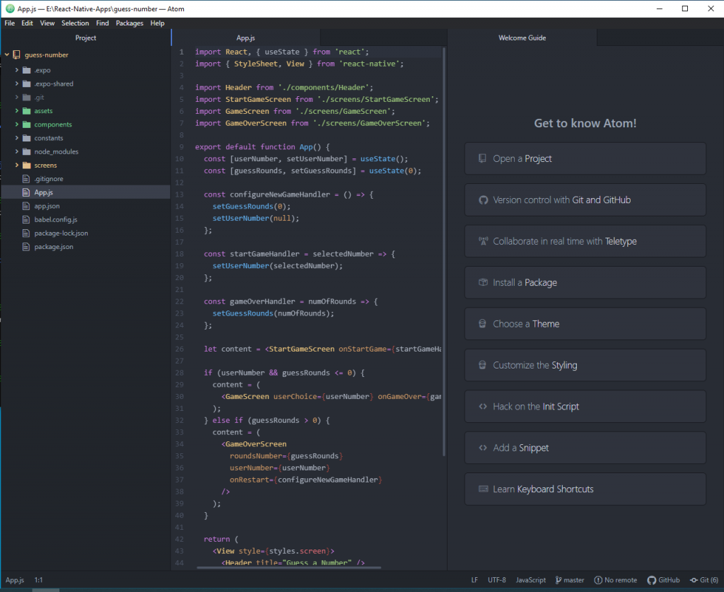Open the Version control with Git and GitHub card

585,200
